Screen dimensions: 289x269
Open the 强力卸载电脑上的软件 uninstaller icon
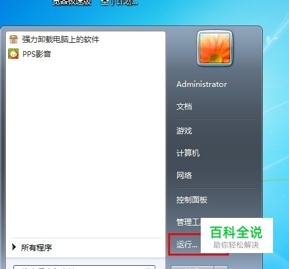(x=13, y=39)
